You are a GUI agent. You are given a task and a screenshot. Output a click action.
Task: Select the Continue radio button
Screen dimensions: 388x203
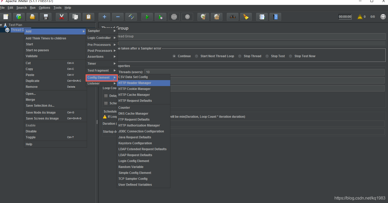[x=174, y=56]
